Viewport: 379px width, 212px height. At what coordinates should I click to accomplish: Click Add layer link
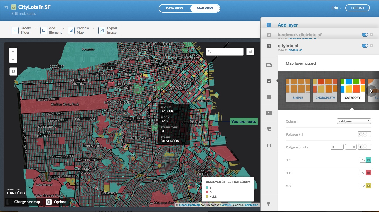(288, 25)
